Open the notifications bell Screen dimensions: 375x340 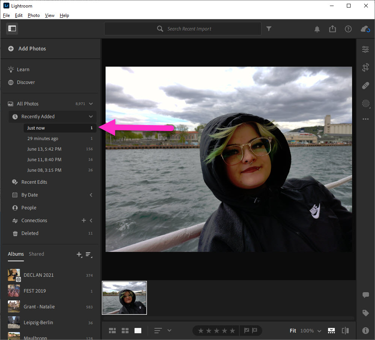317,29
